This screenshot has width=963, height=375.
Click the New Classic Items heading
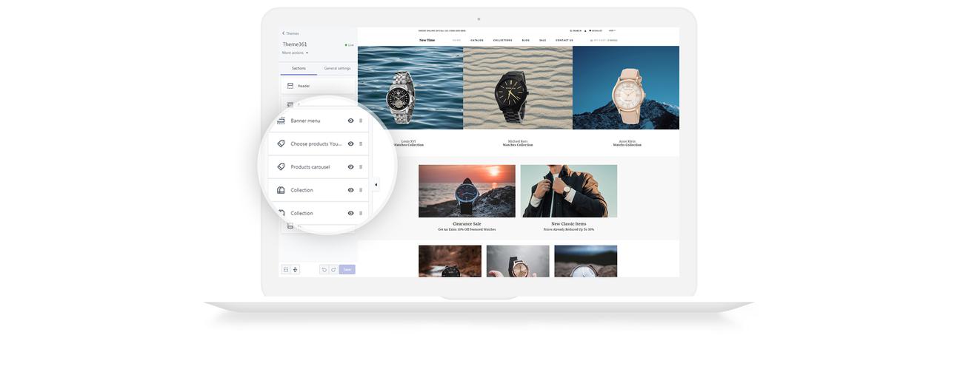(569, 223)
